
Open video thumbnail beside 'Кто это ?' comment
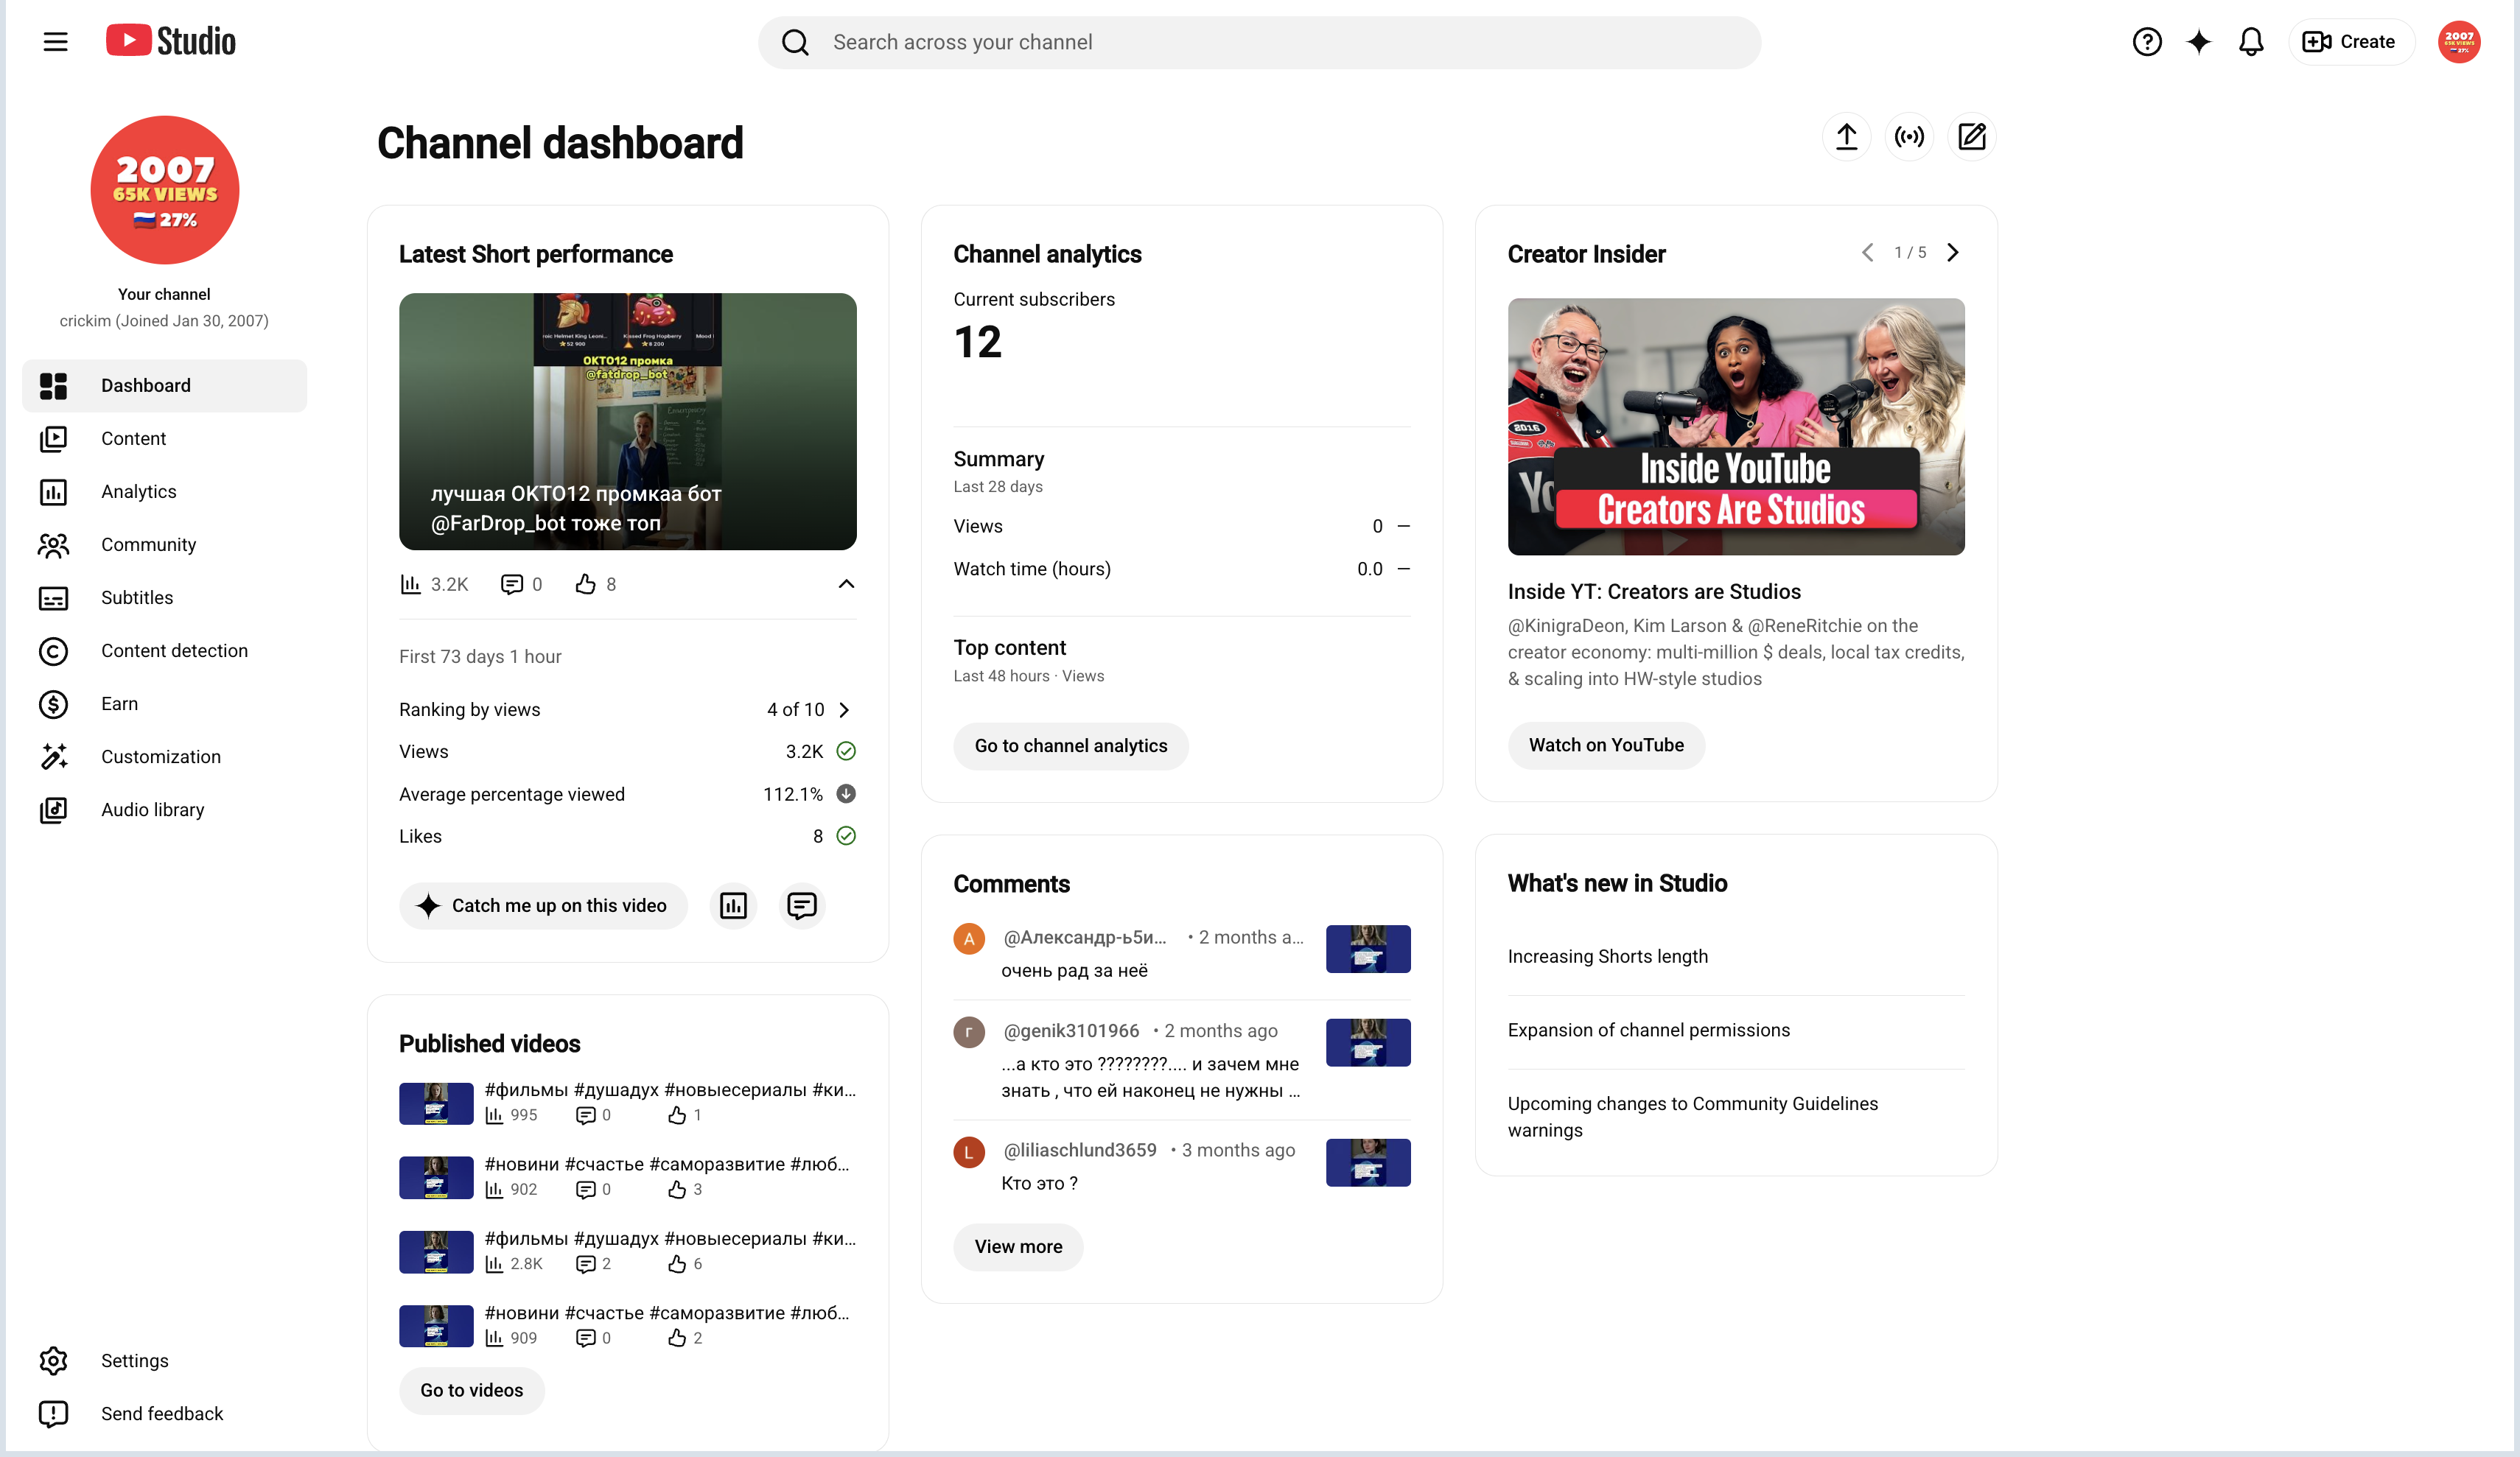click(1367, 1163)
